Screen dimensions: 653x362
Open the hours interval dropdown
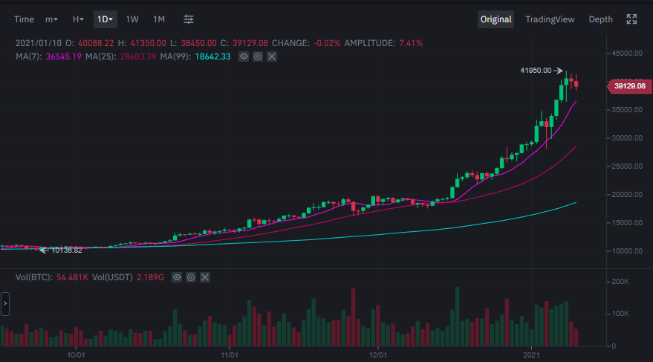pyautogui.click(x=77, y=19)
